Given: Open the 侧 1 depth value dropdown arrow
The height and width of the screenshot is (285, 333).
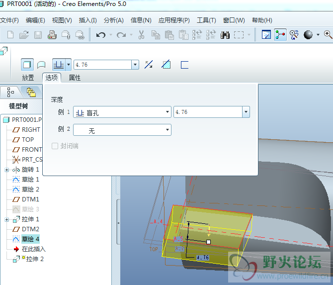Looking at the screenshot, I should 246,112.
